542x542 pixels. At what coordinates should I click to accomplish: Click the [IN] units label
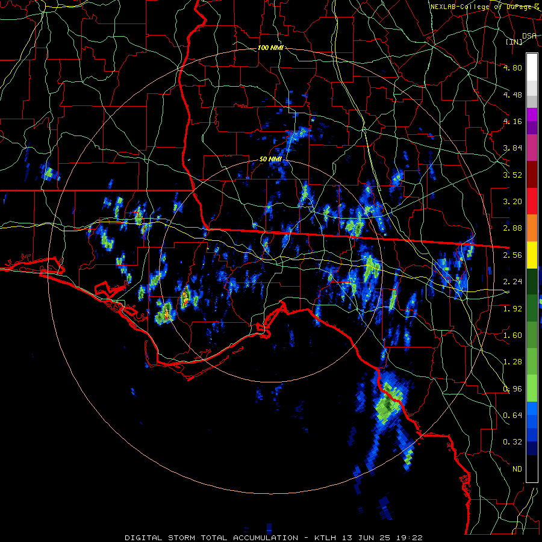tap(514, 42)
